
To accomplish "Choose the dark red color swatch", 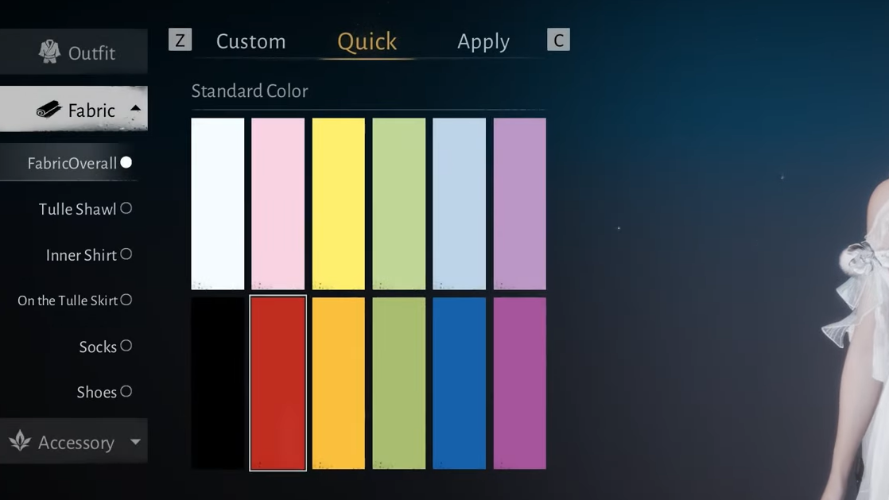I will 278,383.
